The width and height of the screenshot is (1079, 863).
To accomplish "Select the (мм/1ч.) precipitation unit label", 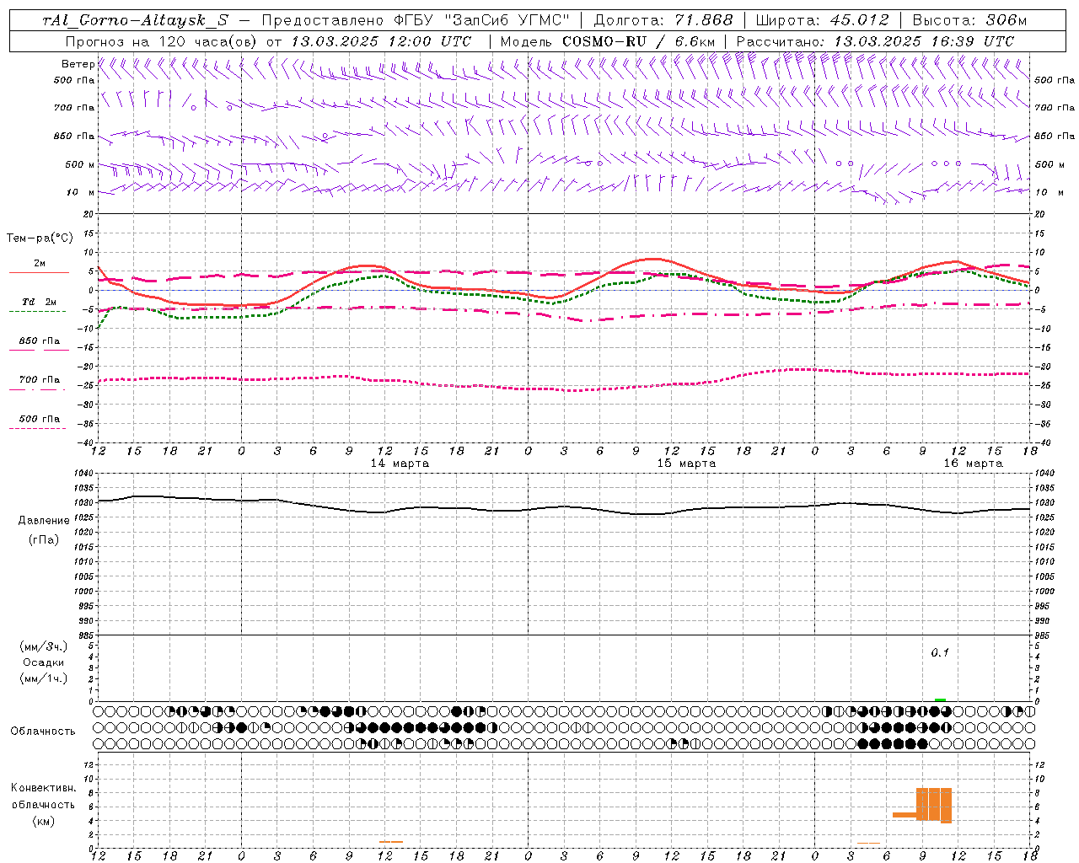I will (44, 678).
